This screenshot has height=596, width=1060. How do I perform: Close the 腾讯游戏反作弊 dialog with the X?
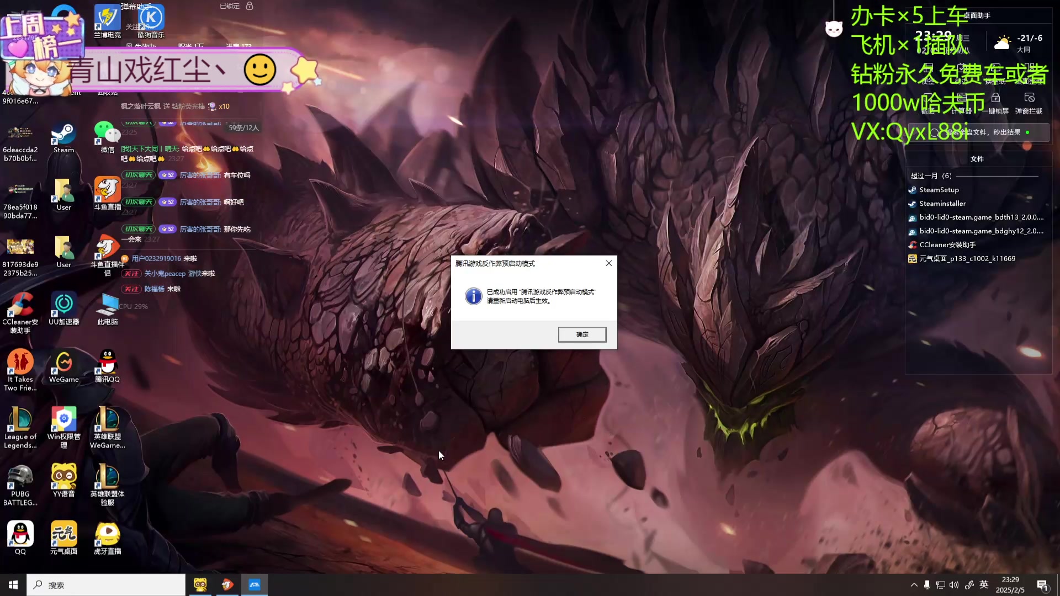coord(608,263)
